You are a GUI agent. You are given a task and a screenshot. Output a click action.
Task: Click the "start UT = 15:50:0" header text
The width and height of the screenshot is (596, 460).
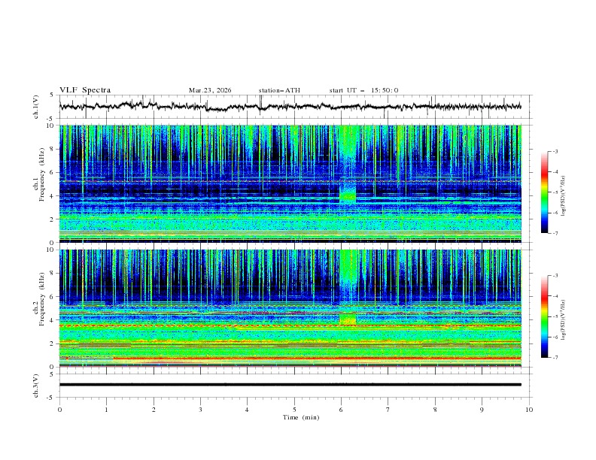(363, 90)
